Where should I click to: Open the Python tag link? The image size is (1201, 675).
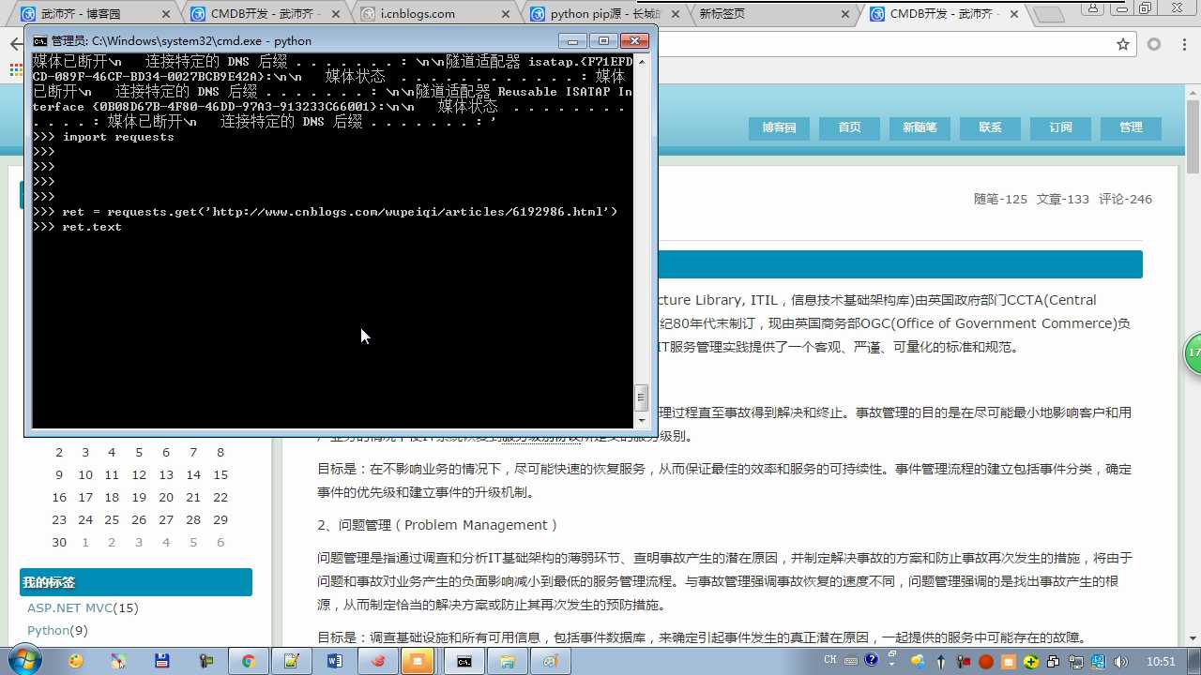49,630
